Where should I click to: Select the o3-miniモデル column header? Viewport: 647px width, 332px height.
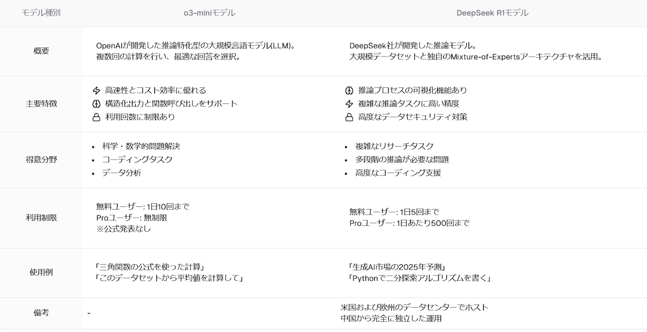point(209,13)
